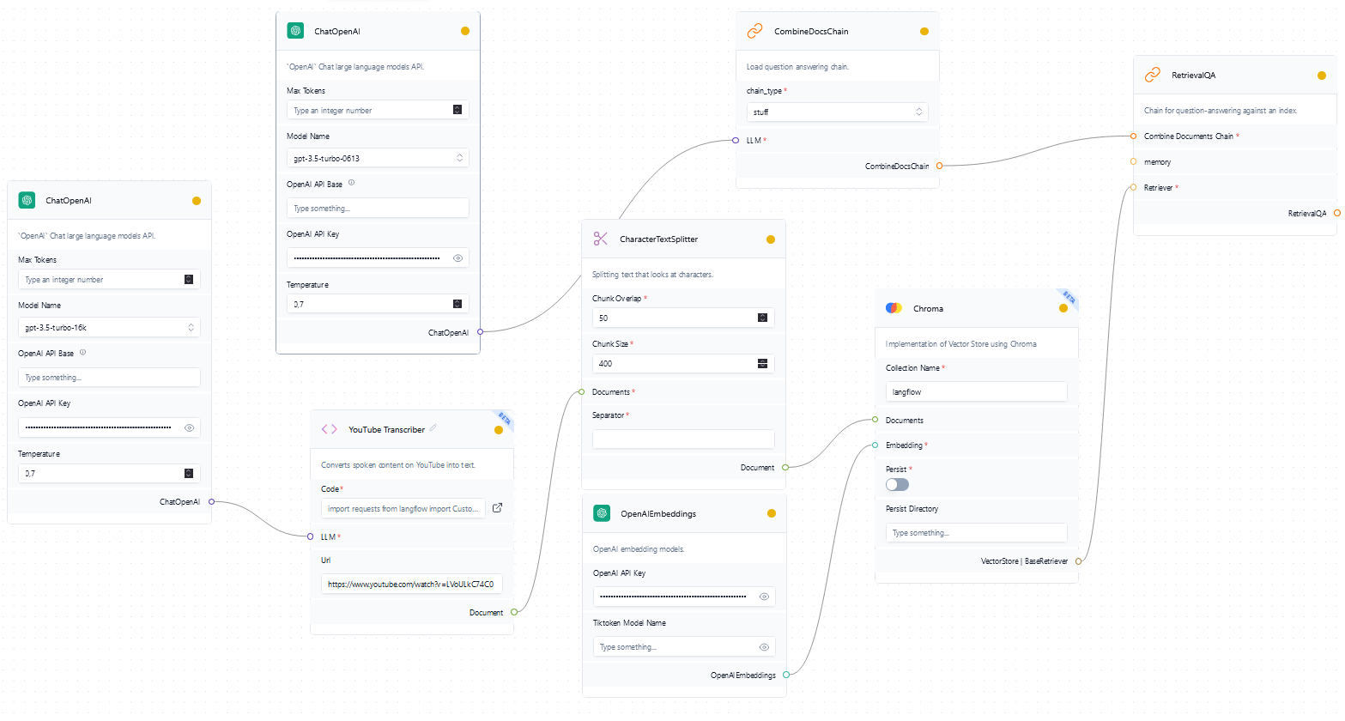
Task: Click the Temperature stepper in the gpt-3.5-turbo-16k node
Action: [x=189, y=473]
